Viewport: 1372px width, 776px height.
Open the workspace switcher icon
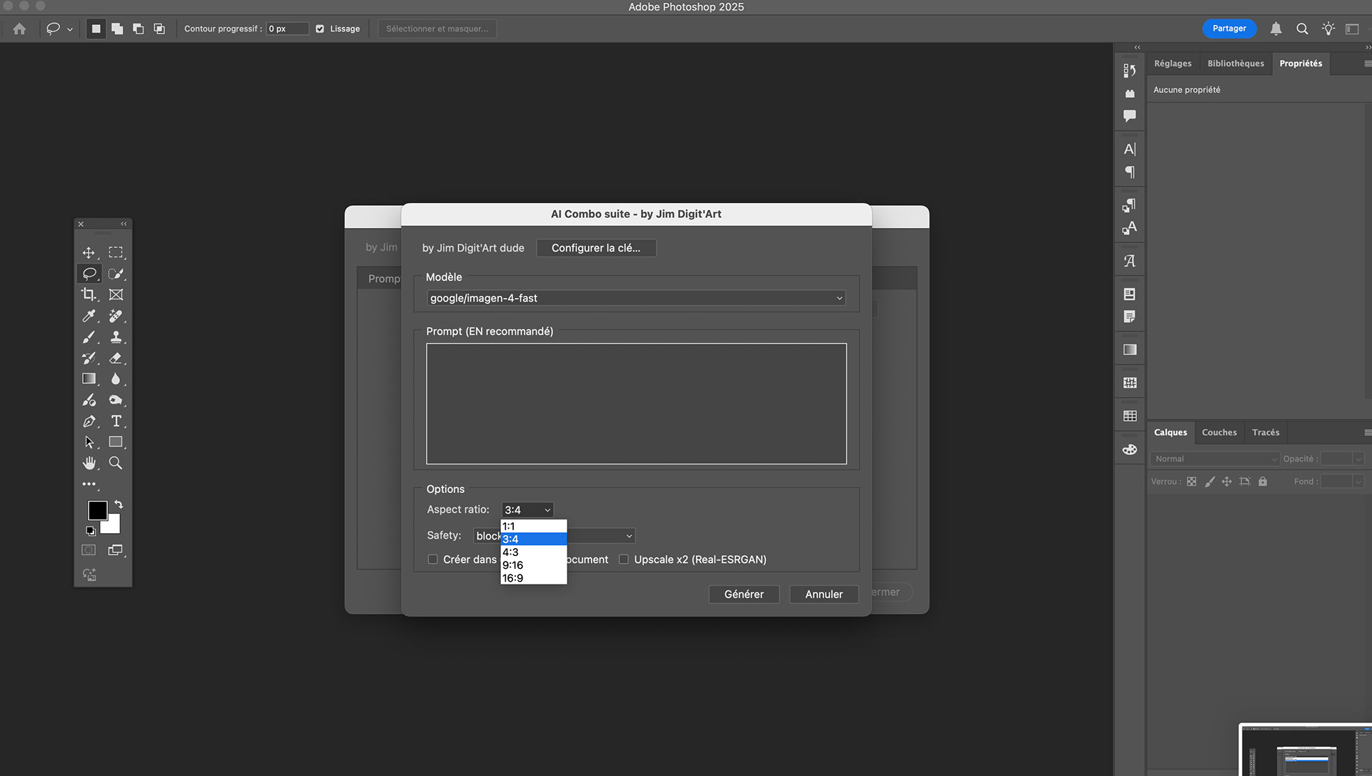coord(1352,29)
